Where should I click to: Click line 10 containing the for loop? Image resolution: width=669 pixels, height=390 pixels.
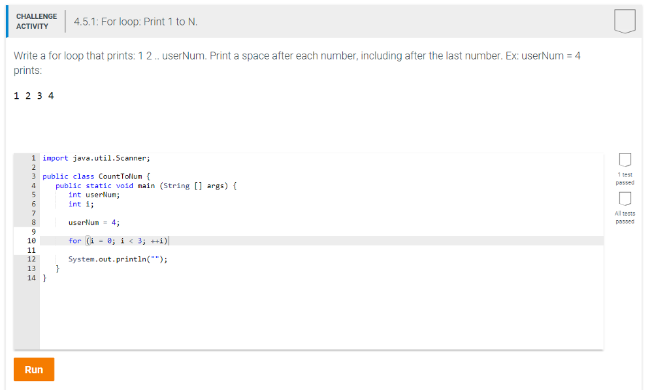click(119, 240)
